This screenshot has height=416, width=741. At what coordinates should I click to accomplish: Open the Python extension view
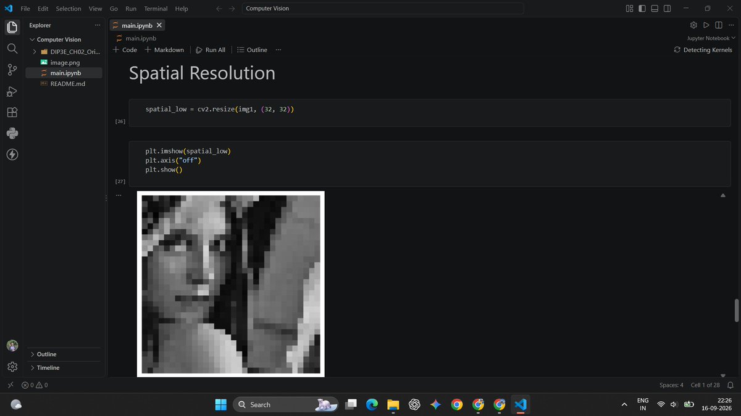(12, 133)
